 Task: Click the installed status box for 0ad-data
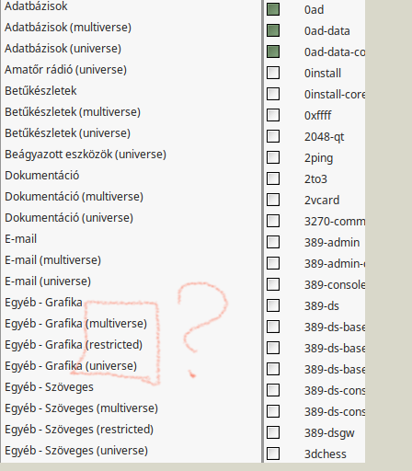(273, 30)
